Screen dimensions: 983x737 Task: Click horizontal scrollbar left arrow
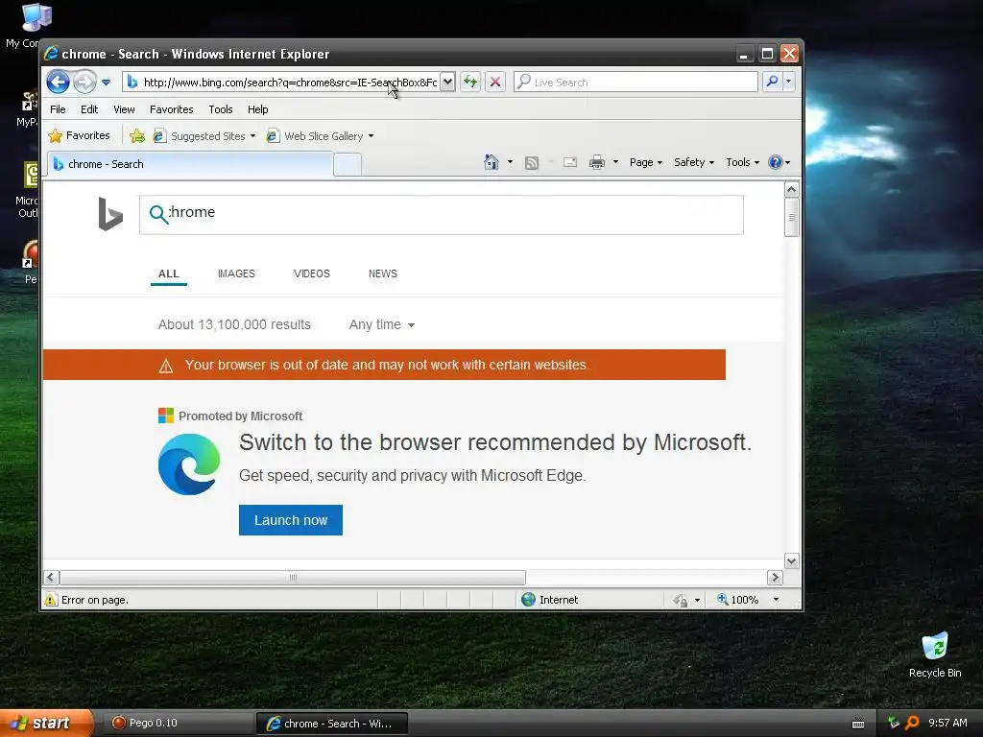click(x=52, y=577)
